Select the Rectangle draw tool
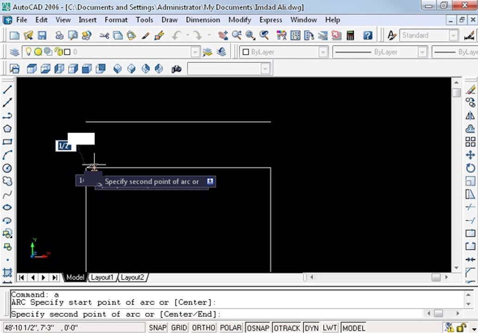478x333 pixels. pyautogui.click(x=7, y=142)
